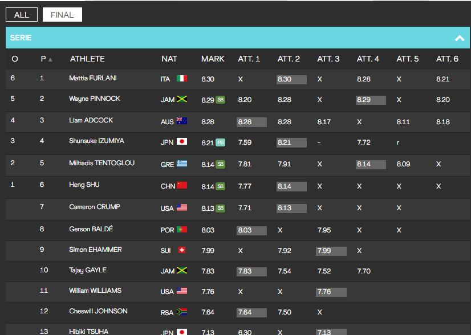This screenshot has height=335, width=471.
Task: Open athlete Cameron CRUMP
Action: 95,207
